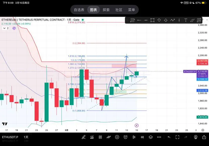Viewport: 209px width, 146px height.
Task: Toggle the fullscreen brackets icon
Action: tap(177, 137)
